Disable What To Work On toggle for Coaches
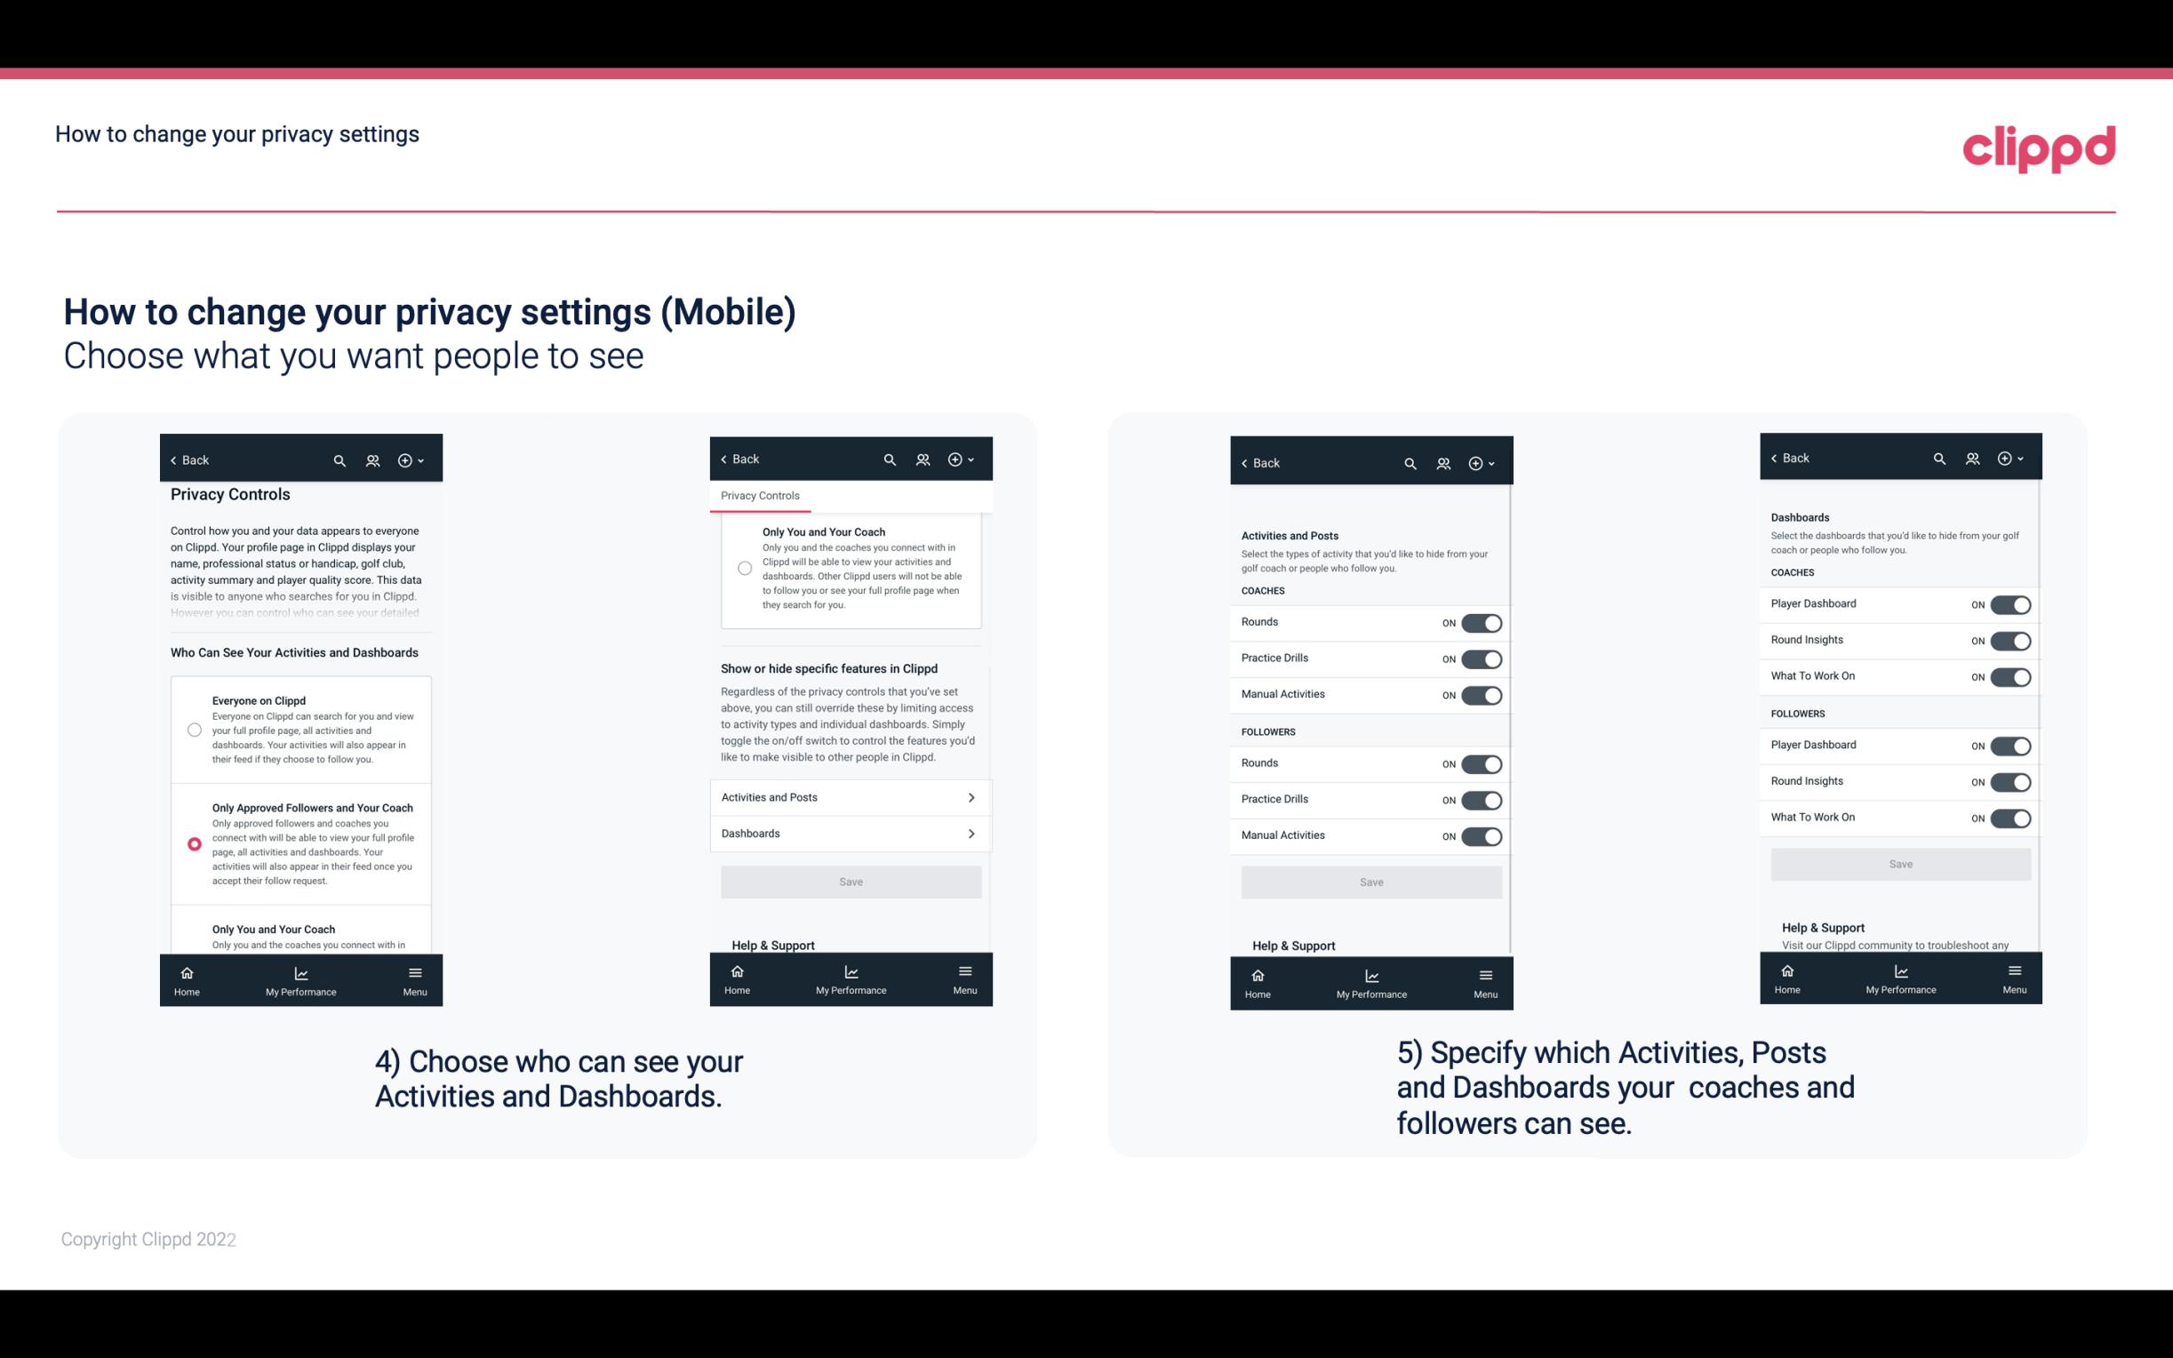The image size is (2173, 1358). [x=2009, y=675]
